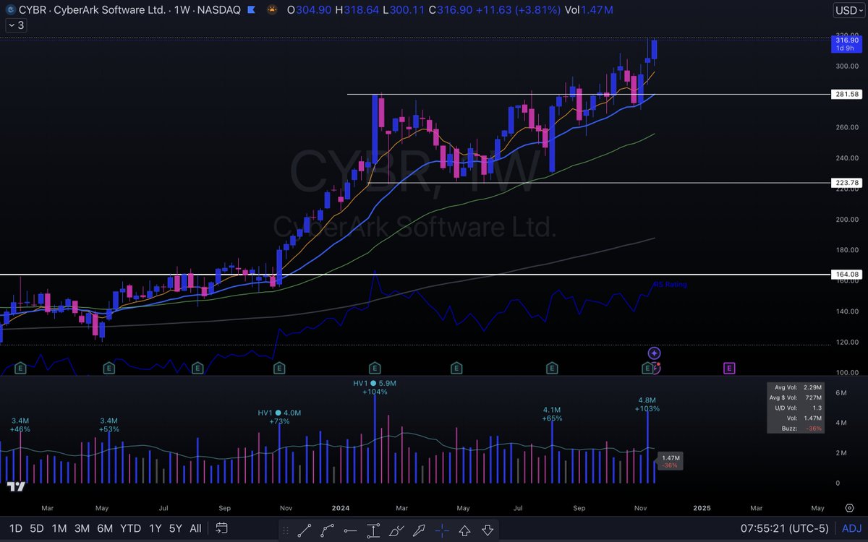This screenshot has width=868, height=542.
Task: Click the 1.47M -36% volume tag
Action: 671,461
